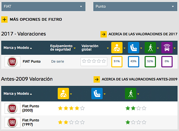Expand Más opciones de filtro
This screenshot has height=131, width=179.
click(x=36, y=19)
